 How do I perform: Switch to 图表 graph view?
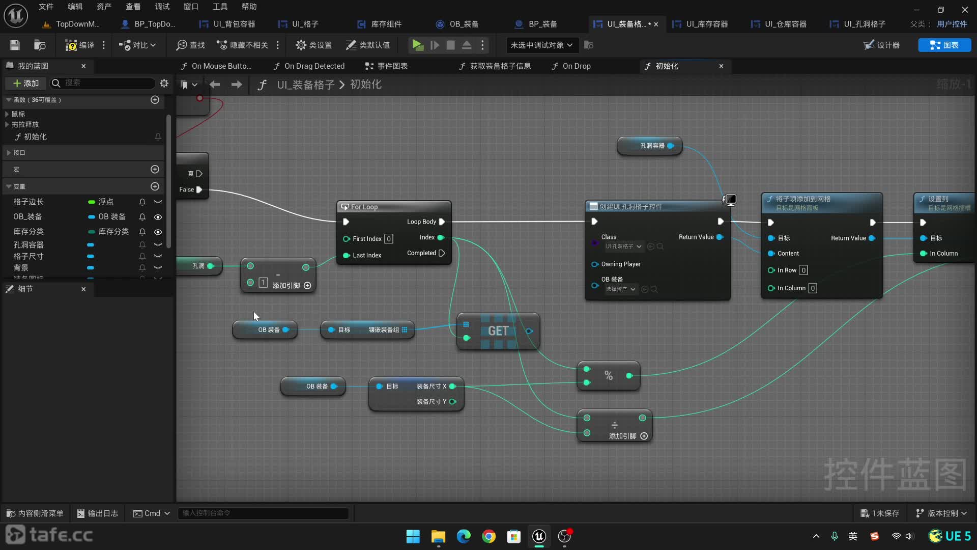click(x=944, y=45)
